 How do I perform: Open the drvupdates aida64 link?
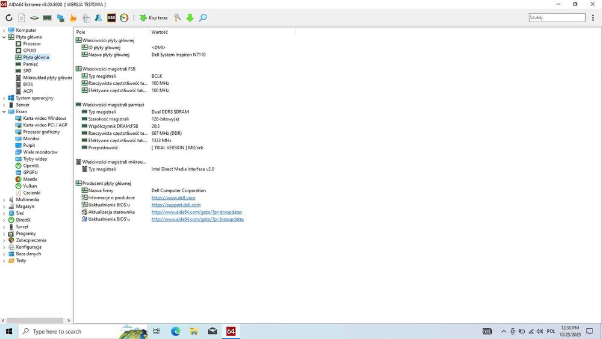pos(197,212)
